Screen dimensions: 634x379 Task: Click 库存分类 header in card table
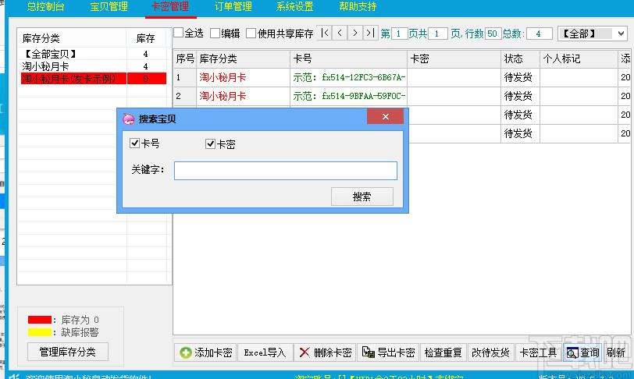coord(244,58)
